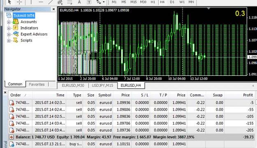
Task: Expand the Accounts tree node
Action: pyautogui.click(x=9, y=22)
